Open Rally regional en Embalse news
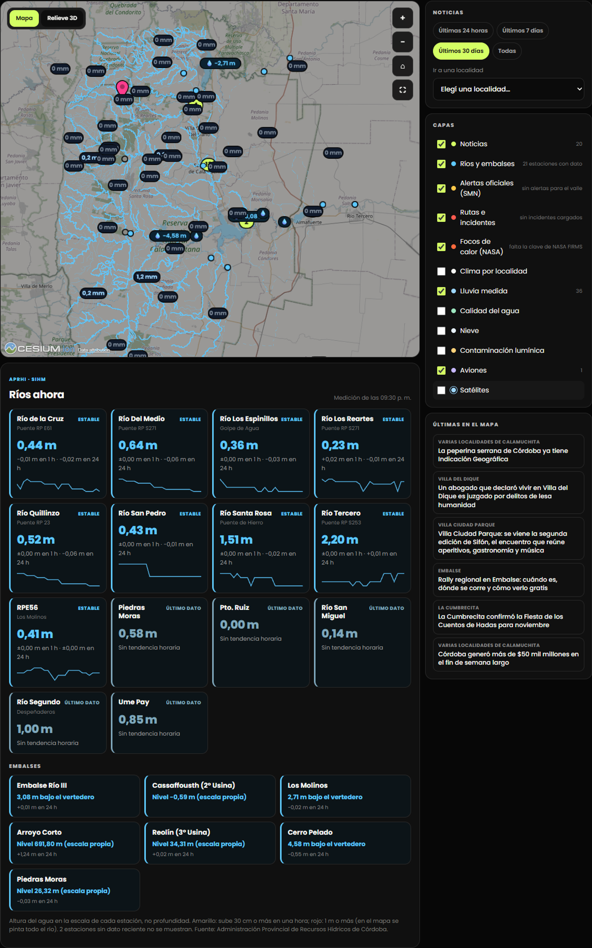Screen dimensions: 592x948 (508, 580)
